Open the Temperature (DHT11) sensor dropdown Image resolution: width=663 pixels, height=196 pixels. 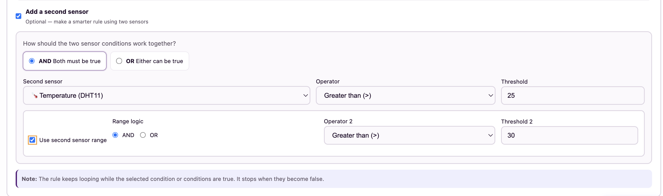click(167, 95)
